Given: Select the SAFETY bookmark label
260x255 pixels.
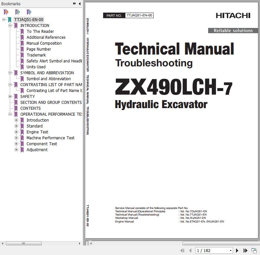Looking at the screenshot, I should (x=28, y=97).
